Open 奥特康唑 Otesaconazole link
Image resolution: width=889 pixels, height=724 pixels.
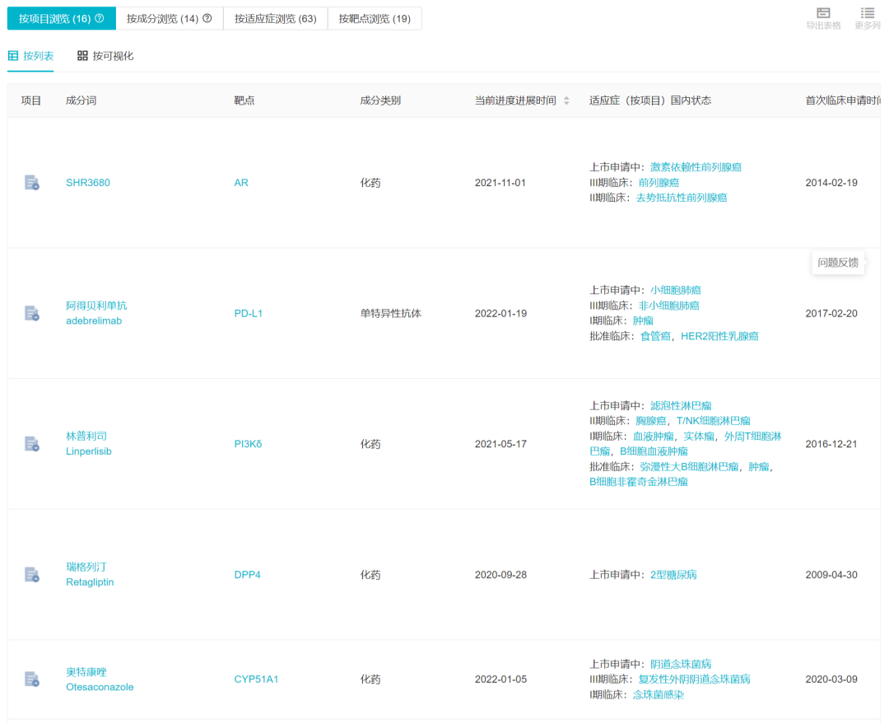coord(100,680)
